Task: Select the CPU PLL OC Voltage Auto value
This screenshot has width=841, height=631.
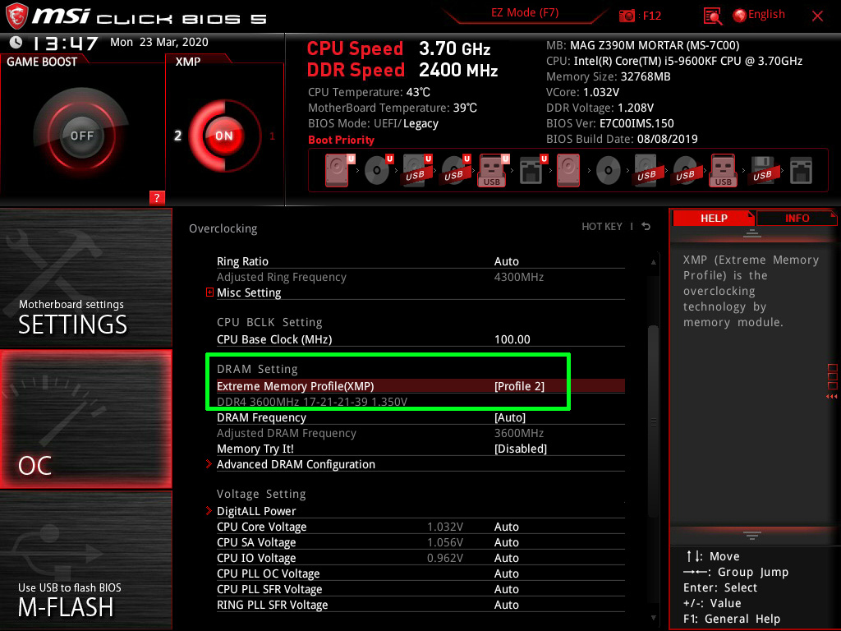Action: [x=506, y=573]
